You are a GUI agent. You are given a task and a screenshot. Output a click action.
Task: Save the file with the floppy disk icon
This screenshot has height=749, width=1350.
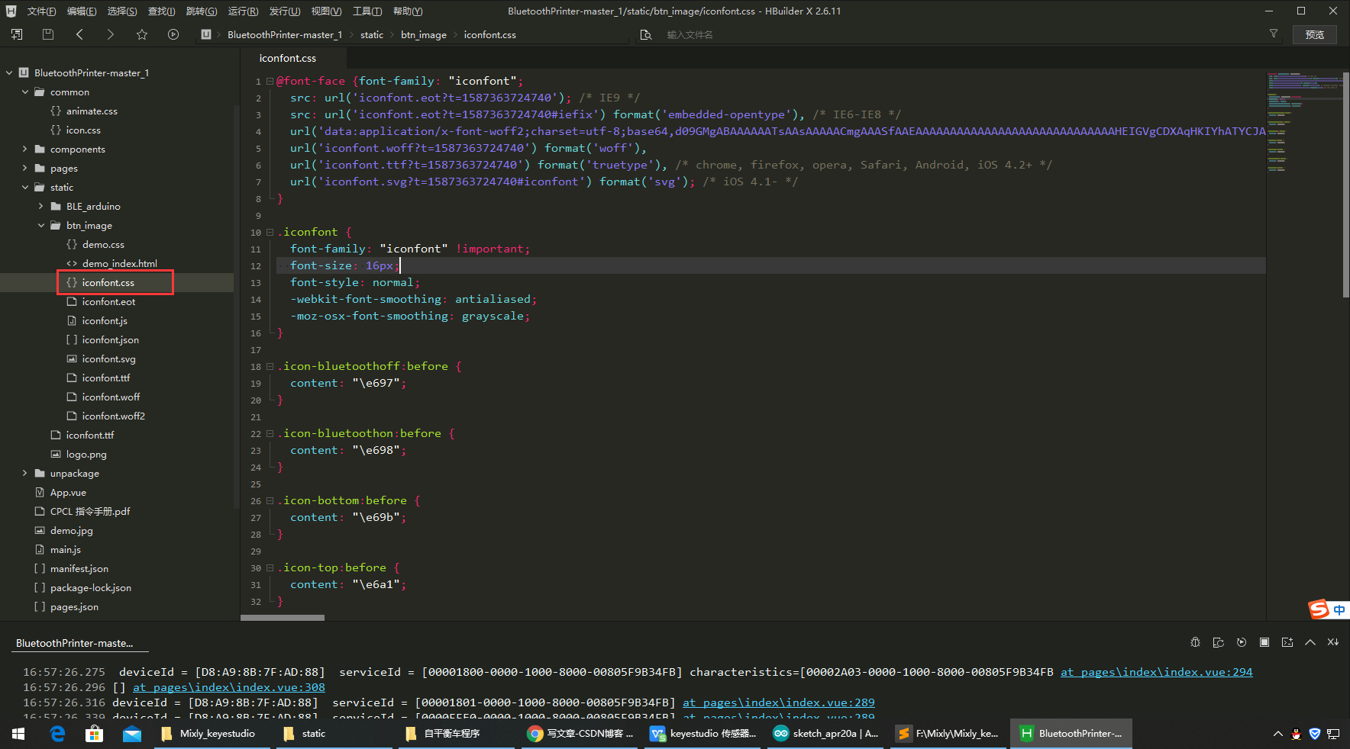click(x=48, y=34)
